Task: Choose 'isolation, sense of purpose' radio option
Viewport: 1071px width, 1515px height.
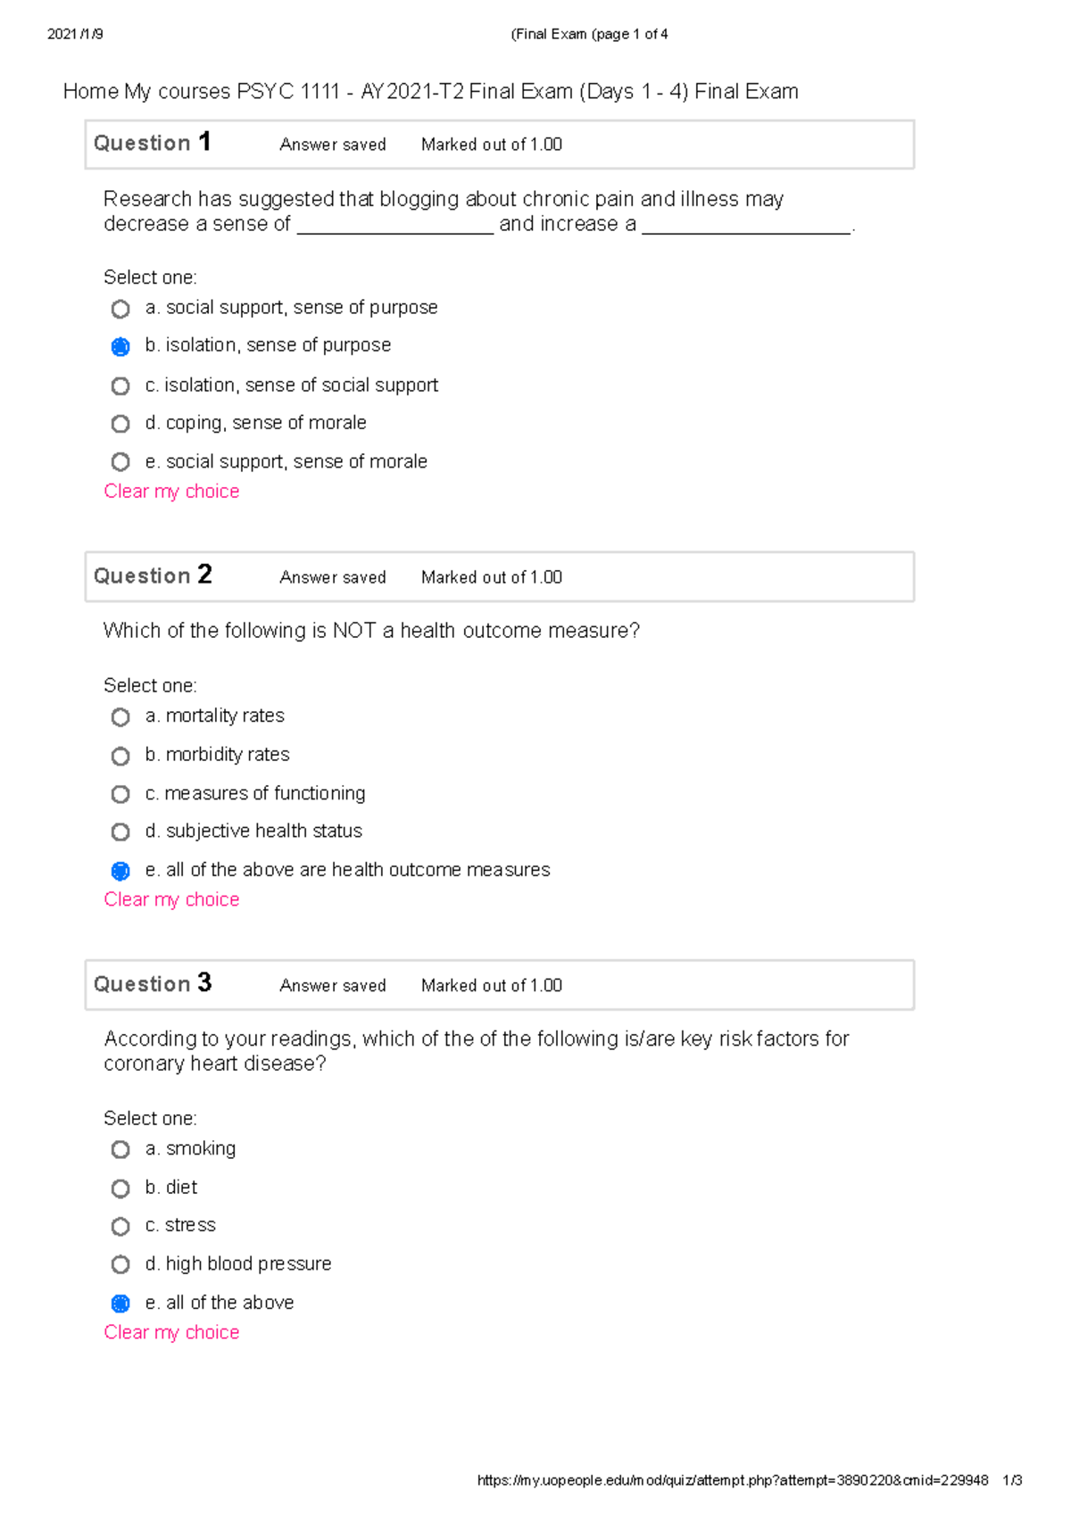Action: pos(120,346)
